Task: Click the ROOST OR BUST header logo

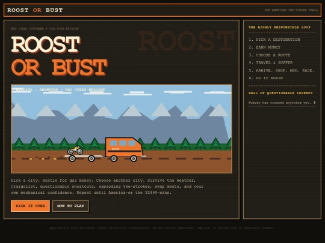Action: (x=35, y=10)
